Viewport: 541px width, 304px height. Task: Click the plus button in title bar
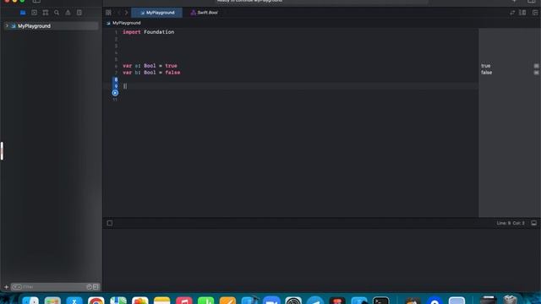tap(514, 2)
